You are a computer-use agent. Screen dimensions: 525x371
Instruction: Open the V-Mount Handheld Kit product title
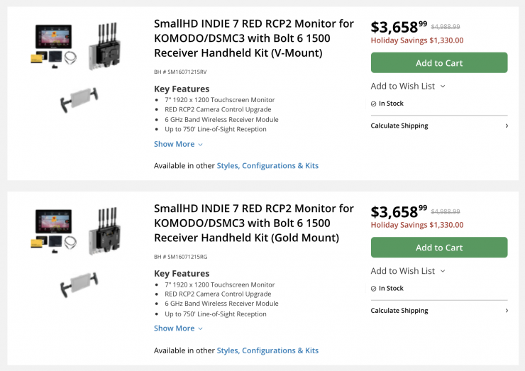click(x=253, y=38)
